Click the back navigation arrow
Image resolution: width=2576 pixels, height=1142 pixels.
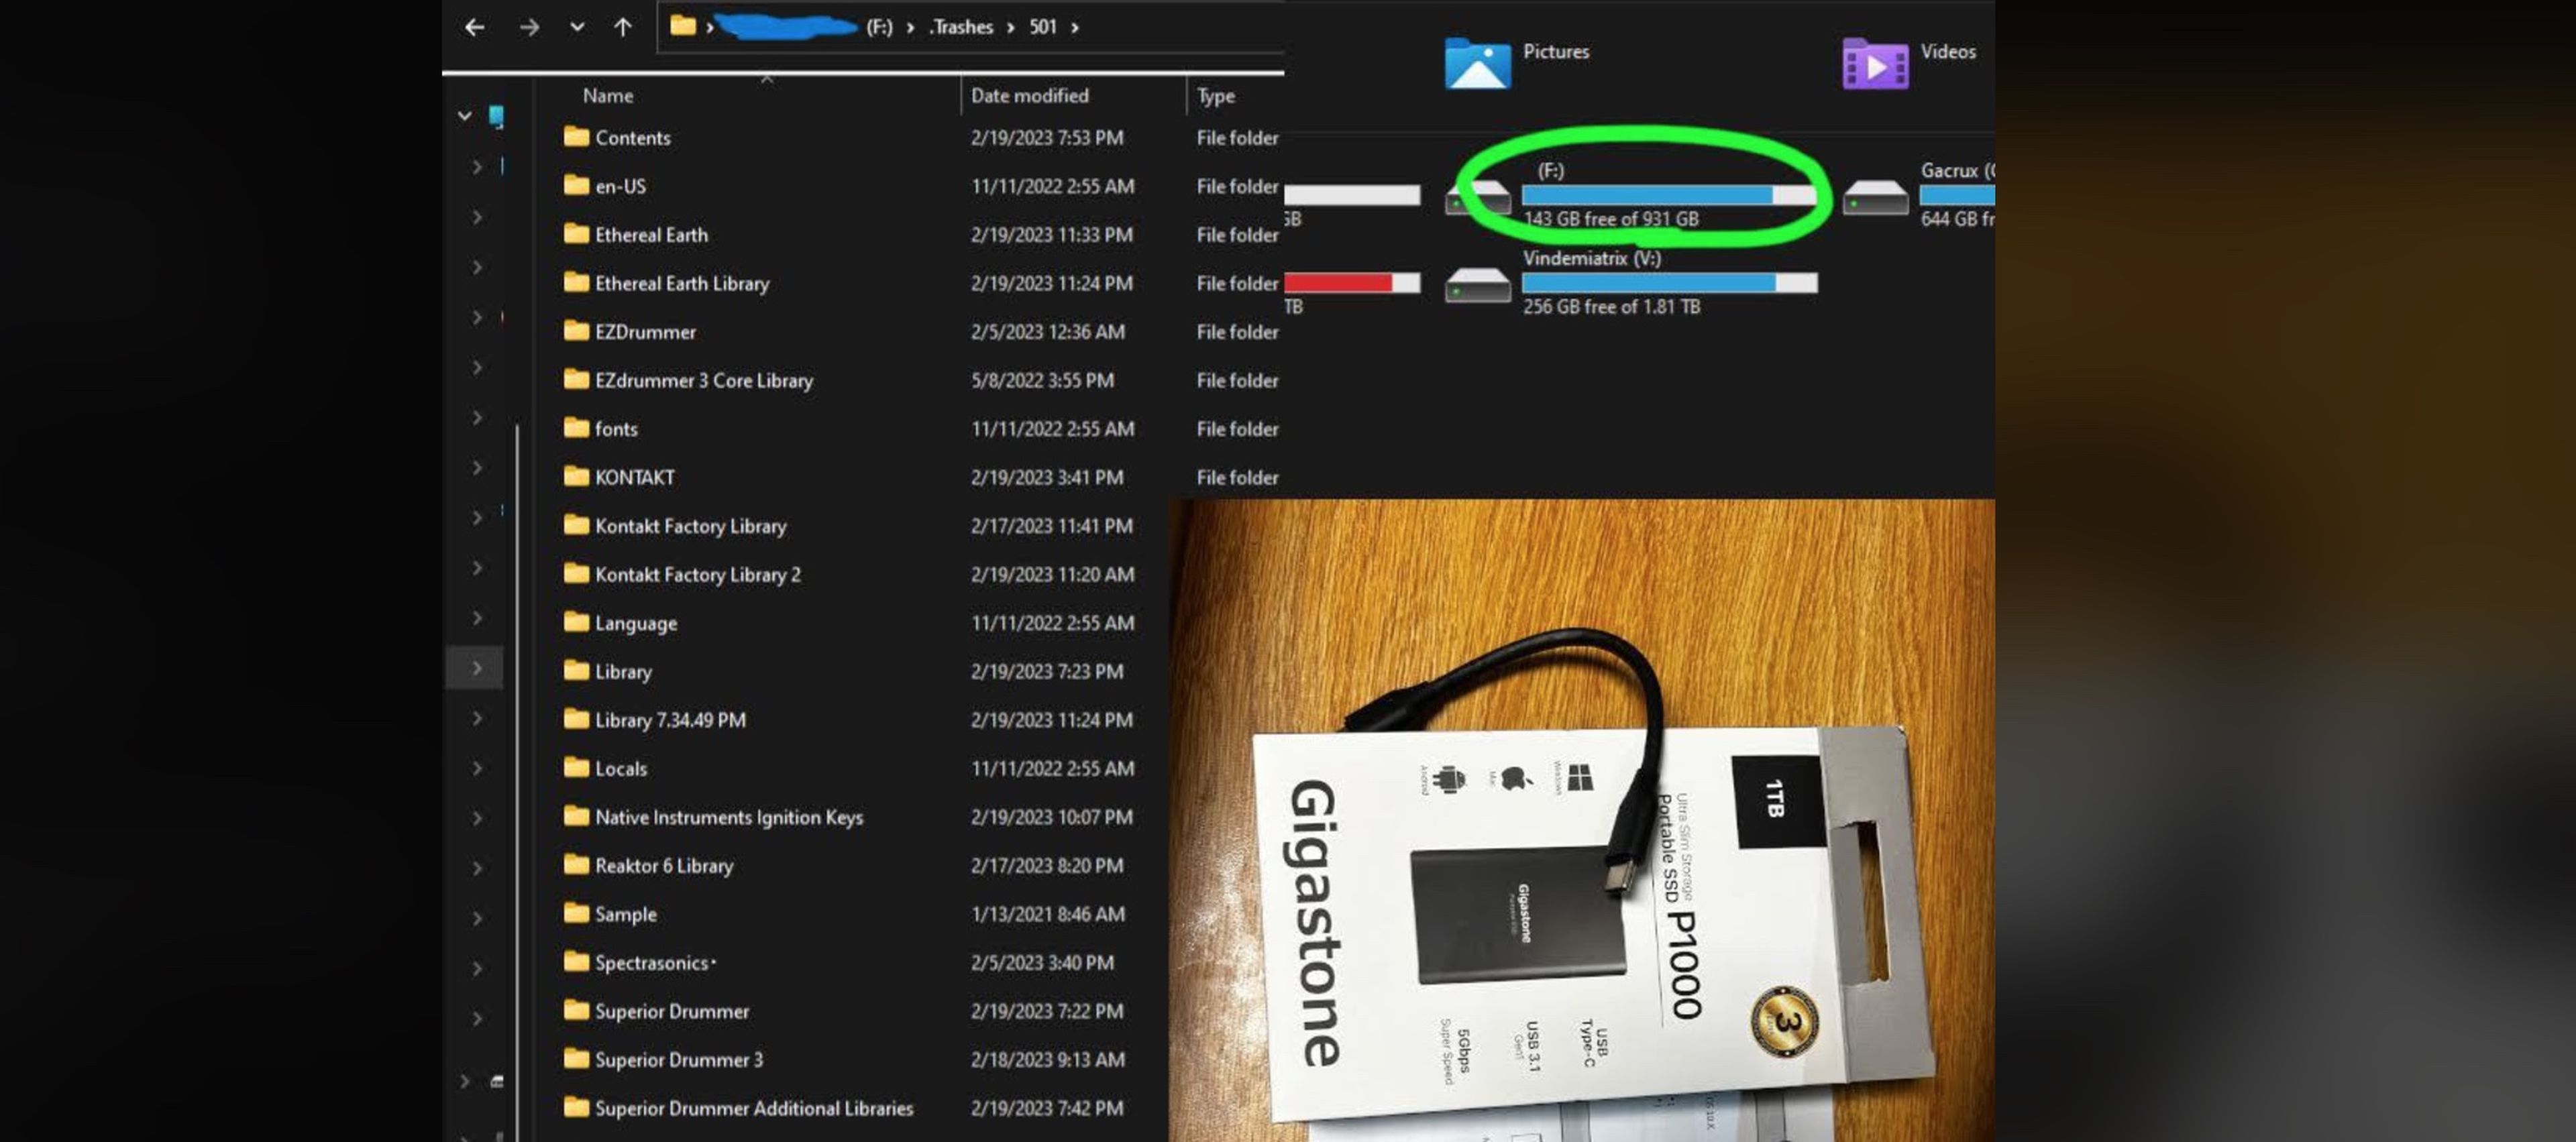[x=472, y=25]
